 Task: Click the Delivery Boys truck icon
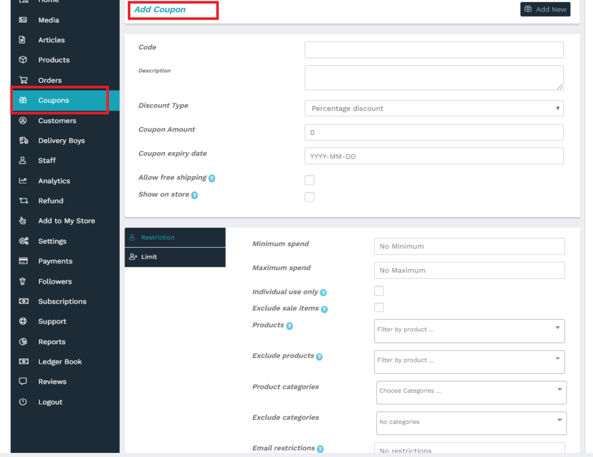[x=23, y=141]
